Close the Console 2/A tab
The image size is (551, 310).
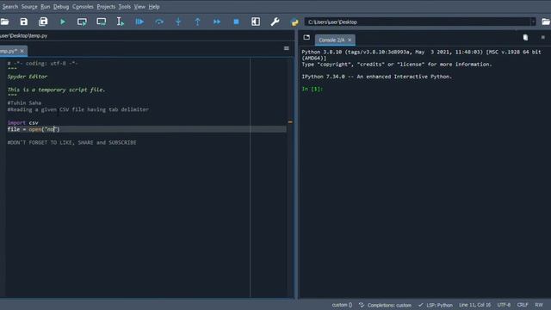click(x=350, y=40)
